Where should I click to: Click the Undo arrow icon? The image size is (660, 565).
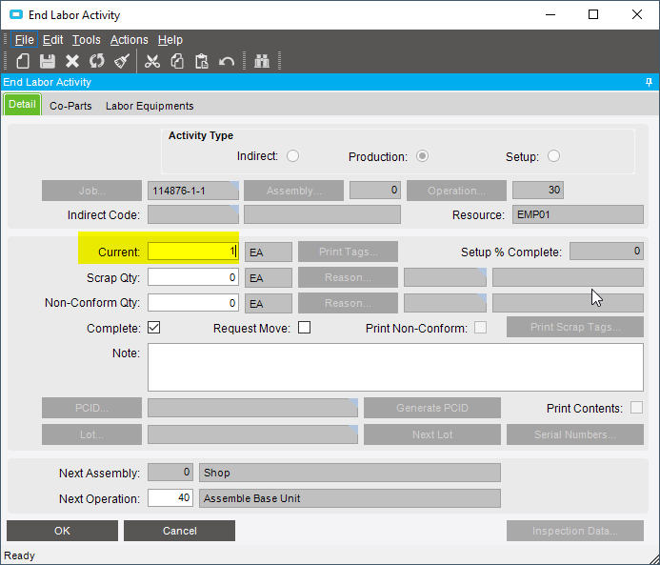pos(227,62)
